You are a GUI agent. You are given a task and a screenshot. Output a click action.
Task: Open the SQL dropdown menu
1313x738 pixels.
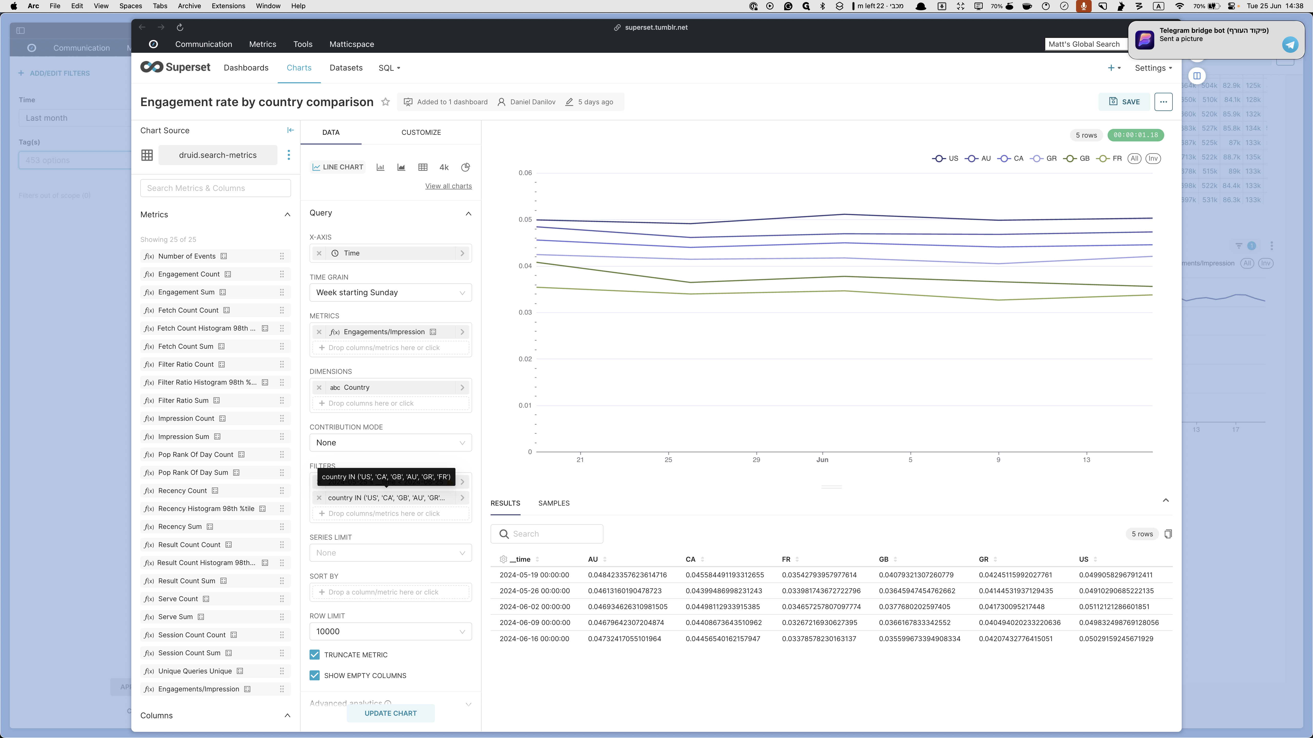390,68
